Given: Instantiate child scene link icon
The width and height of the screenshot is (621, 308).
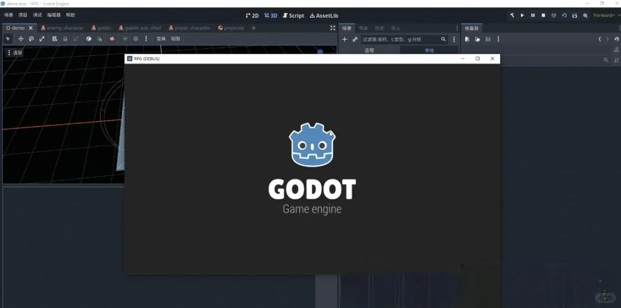Looking at the screenshot, I should (x=355, y=39).
